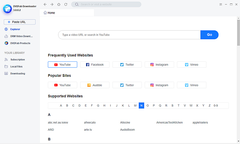Image resolution: width=240 pixels, height=144 pixels.
Task: Select letter Y in alphabet index
Action: point(203,105)
